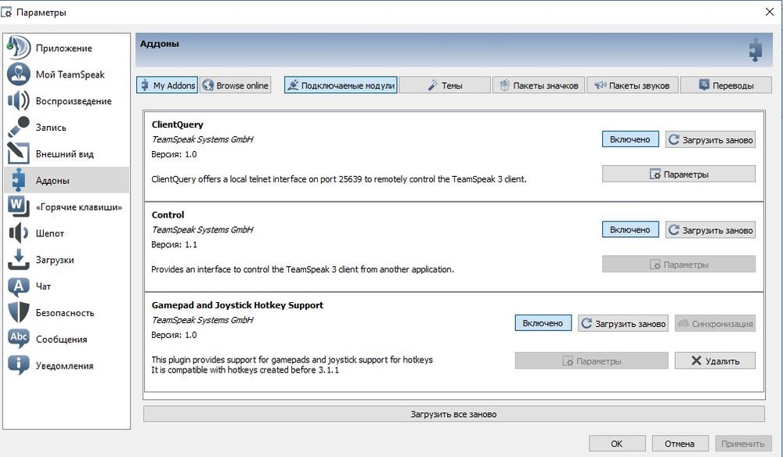Select the Шепот whisper icon
783x457 pixels.
19,233
